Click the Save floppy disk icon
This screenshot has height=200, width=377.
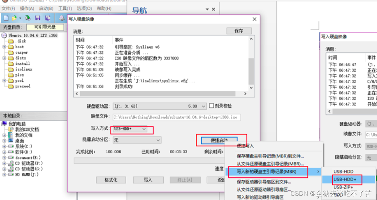(x=38, y=18)
